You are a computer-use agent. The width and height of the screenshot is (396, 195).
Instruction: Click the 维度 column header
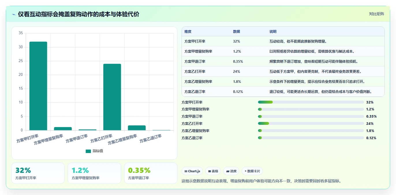188,31
